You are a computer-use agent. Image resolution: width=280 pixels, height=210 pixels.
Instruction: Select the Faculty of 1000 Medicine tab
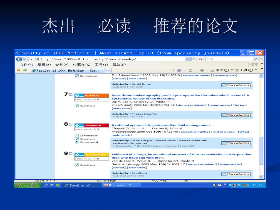(x=67, y=71)
